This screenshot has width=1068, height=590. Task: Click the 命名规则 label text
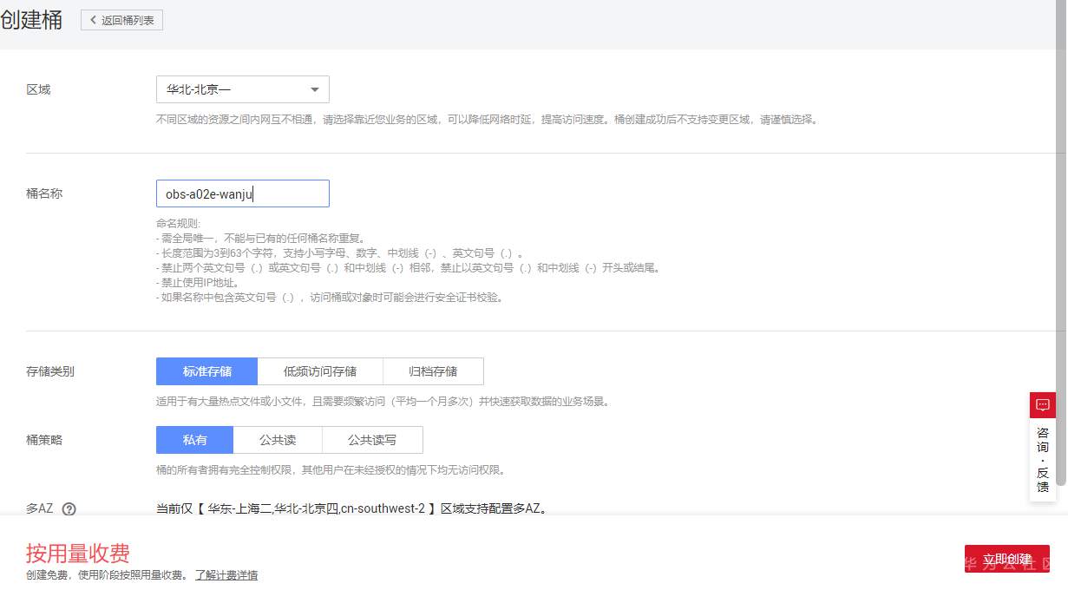click(178, 224)
